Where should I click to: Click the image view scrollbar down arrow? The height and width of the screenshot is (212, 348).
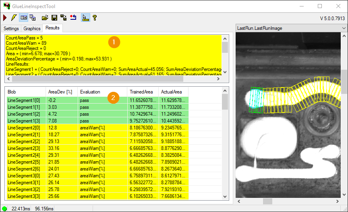point(344,195)
